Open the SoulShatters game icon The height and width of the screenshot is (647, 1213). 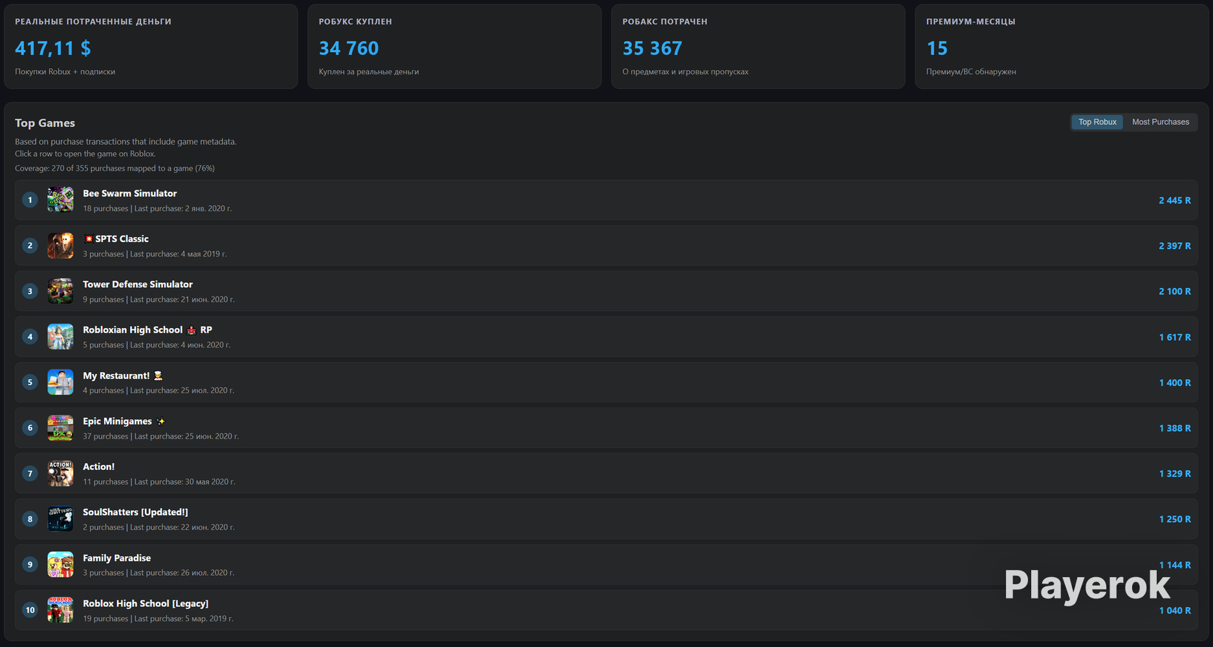pyautogui.click(x=60, y=519)
